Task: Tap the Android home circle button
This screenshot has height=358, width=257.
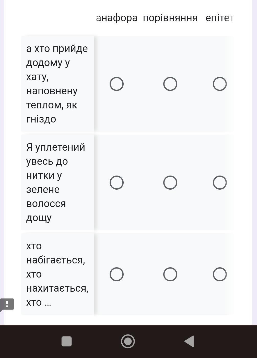Action: (128, 341)
